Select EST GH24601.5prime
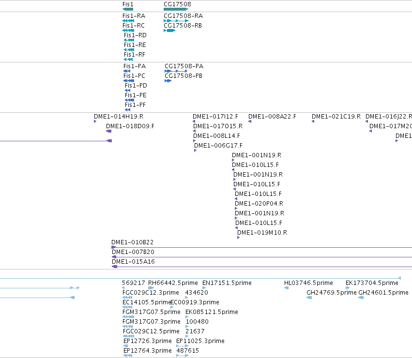 coord(383,293)
